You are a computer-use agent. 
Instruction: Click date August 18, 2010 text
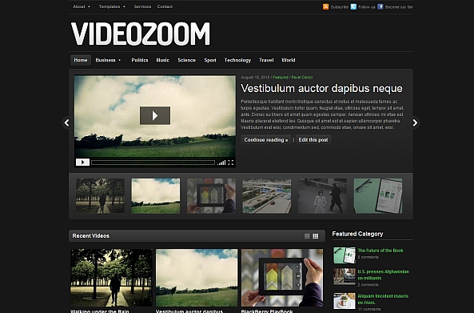(255, 77)
